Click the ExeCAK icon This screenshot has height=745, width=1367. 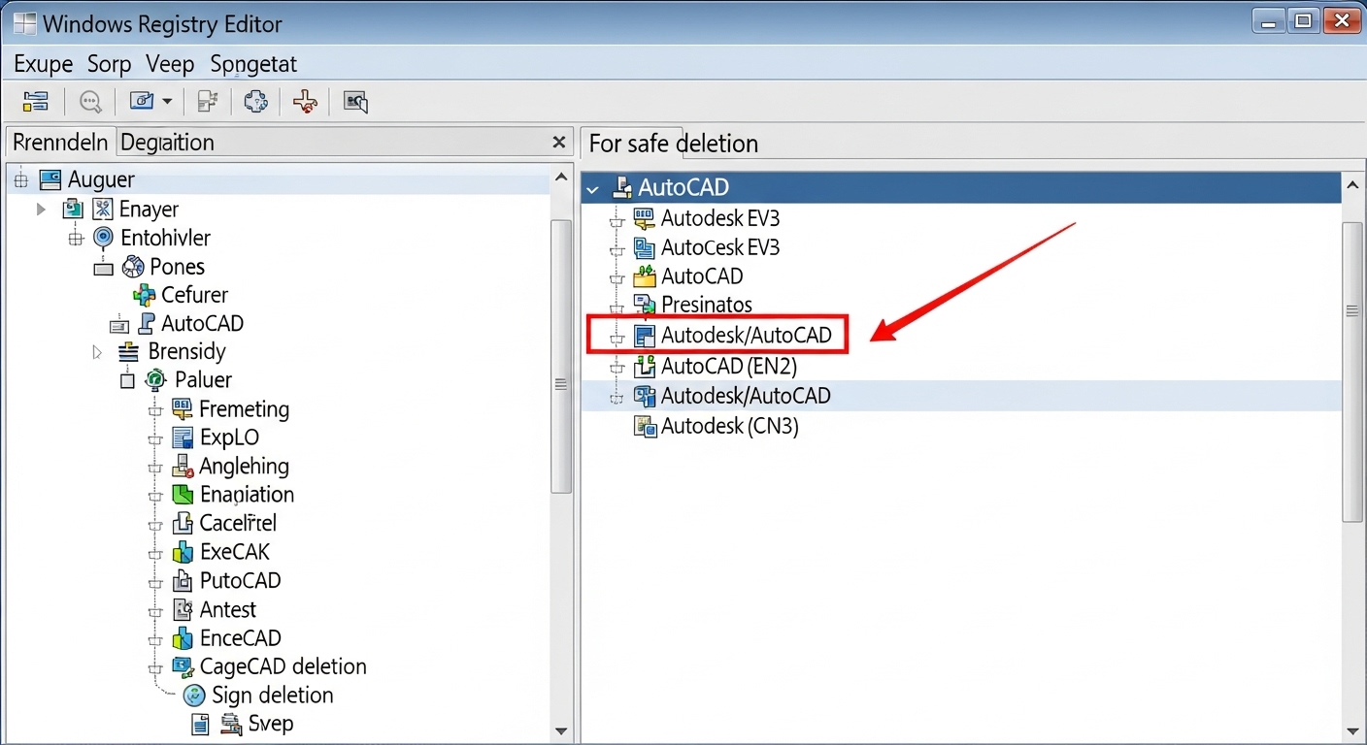click(x=182, y=552)
